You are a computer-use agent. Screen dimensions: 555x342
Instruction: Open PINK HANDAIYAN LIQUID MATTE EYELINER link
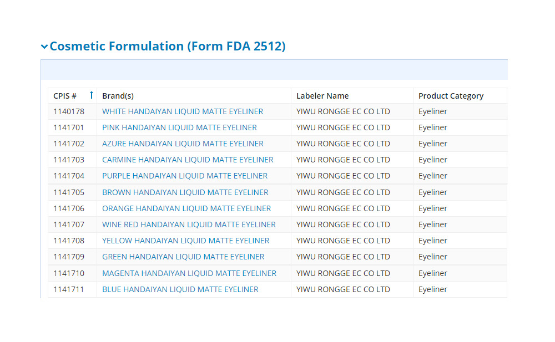pyautogui.click(x=179, y=127)
